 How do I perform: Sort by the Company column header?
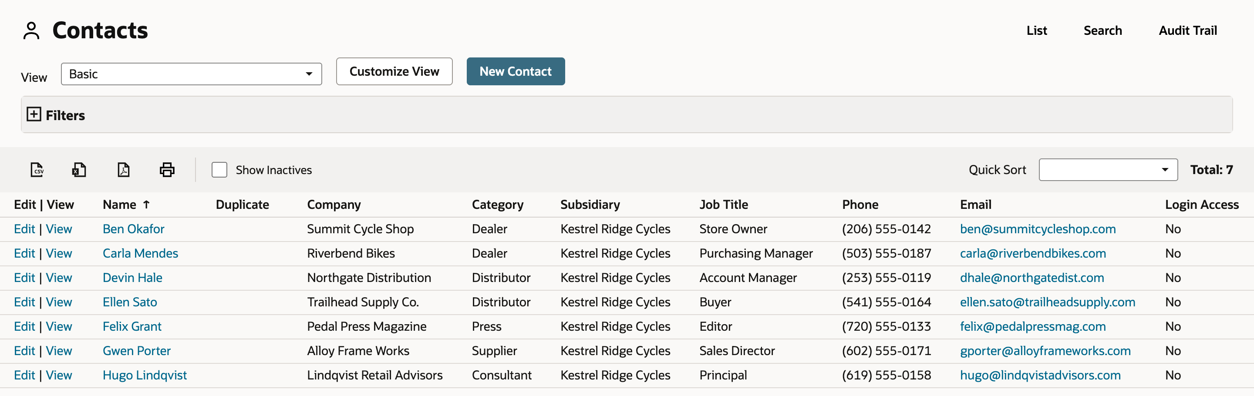(334, 205)
